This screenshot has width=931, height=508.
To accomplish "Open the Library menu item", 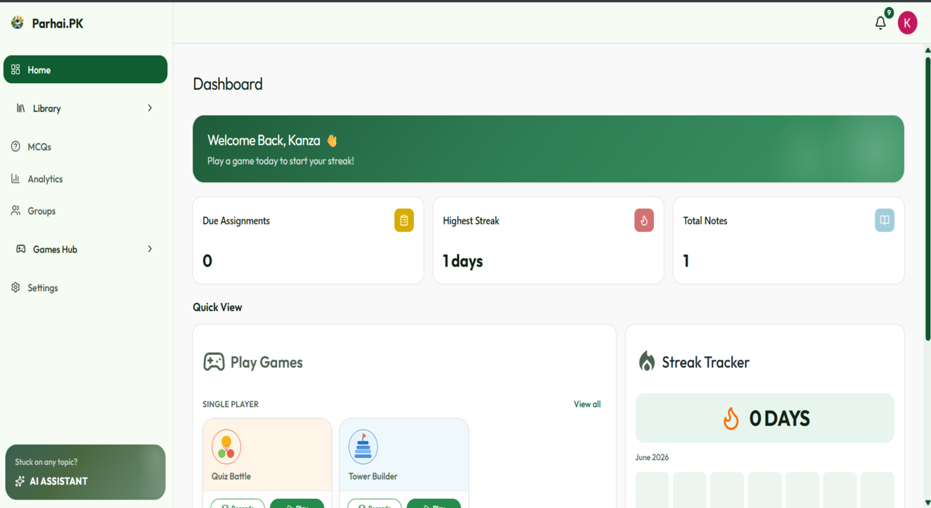I will coord(85,108).
